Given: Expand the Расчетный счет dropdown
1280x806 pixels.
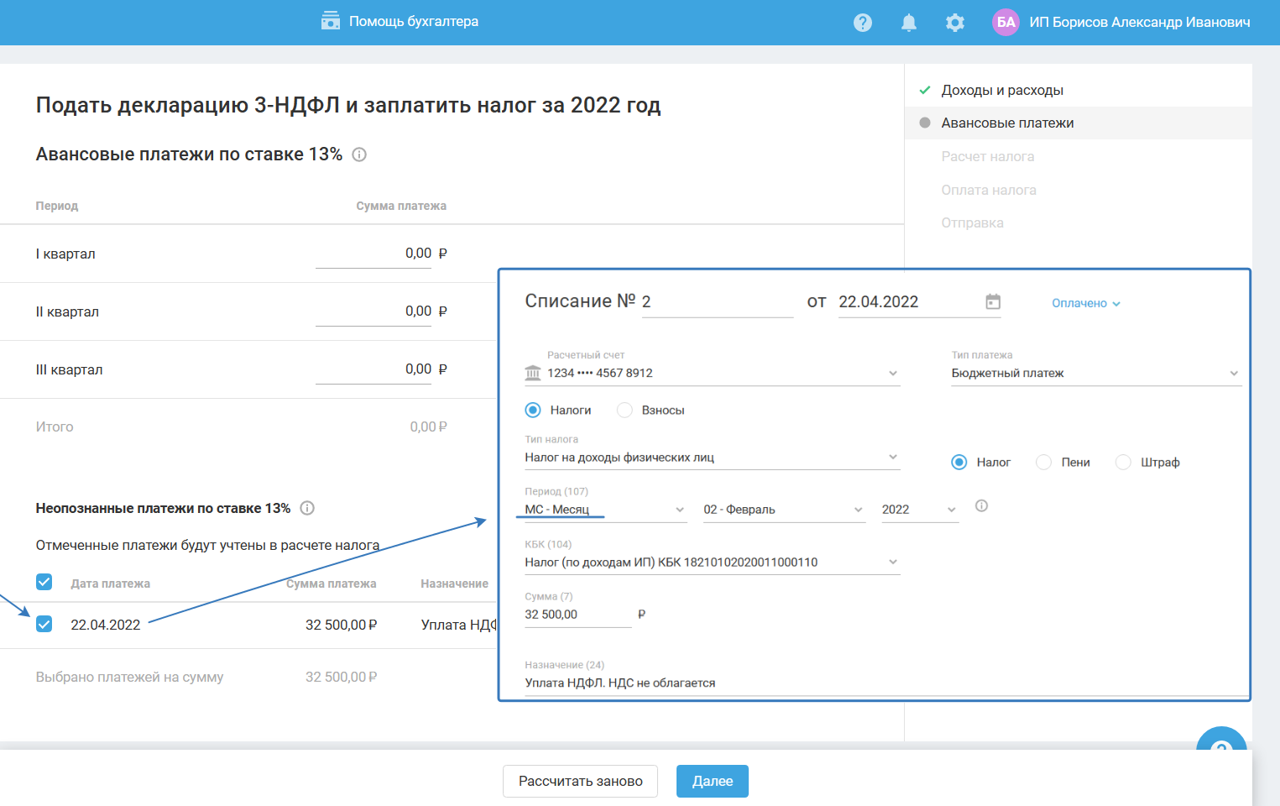Looking at the screenshot, I should [x=713, y=373].
